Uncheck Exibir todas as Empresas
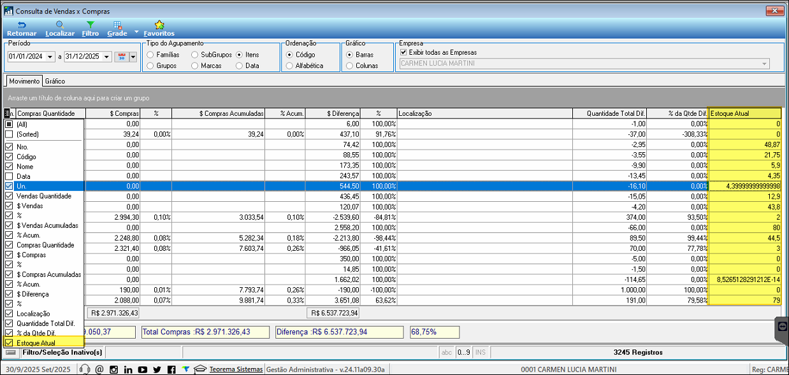 pos(403,52)
